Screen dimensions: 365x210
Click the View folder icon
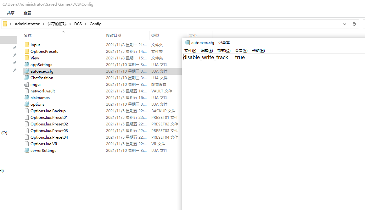[27, 58]
